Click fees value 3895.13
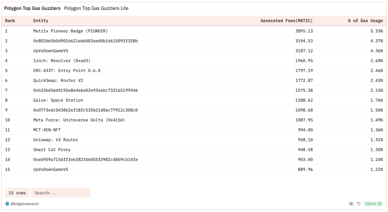This screenshot has width=388, height=212. [x=304, y=31]
